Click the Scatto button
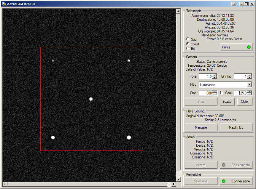Viewport: 256px width, 189px height. point(227,102)
